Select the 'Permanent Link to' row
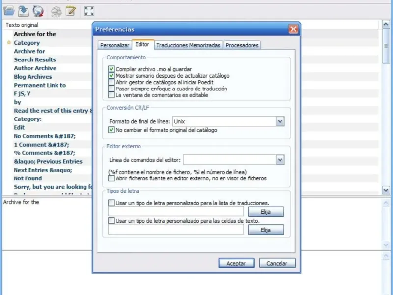This screenshot has height=295, width=393. click(40, 85)
